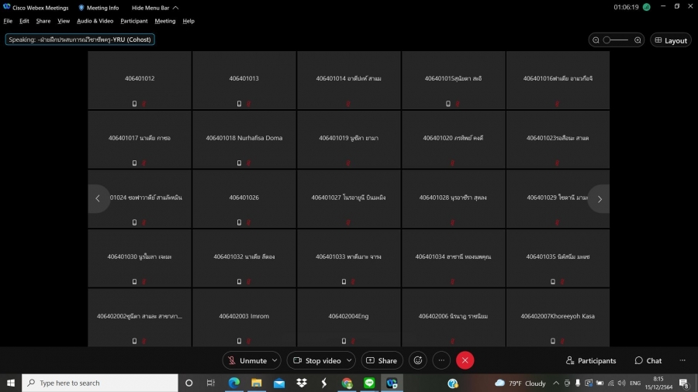698x392 pixels.
Task: Click the zoom in magnifier icon
Action: (x=638, y=40)
